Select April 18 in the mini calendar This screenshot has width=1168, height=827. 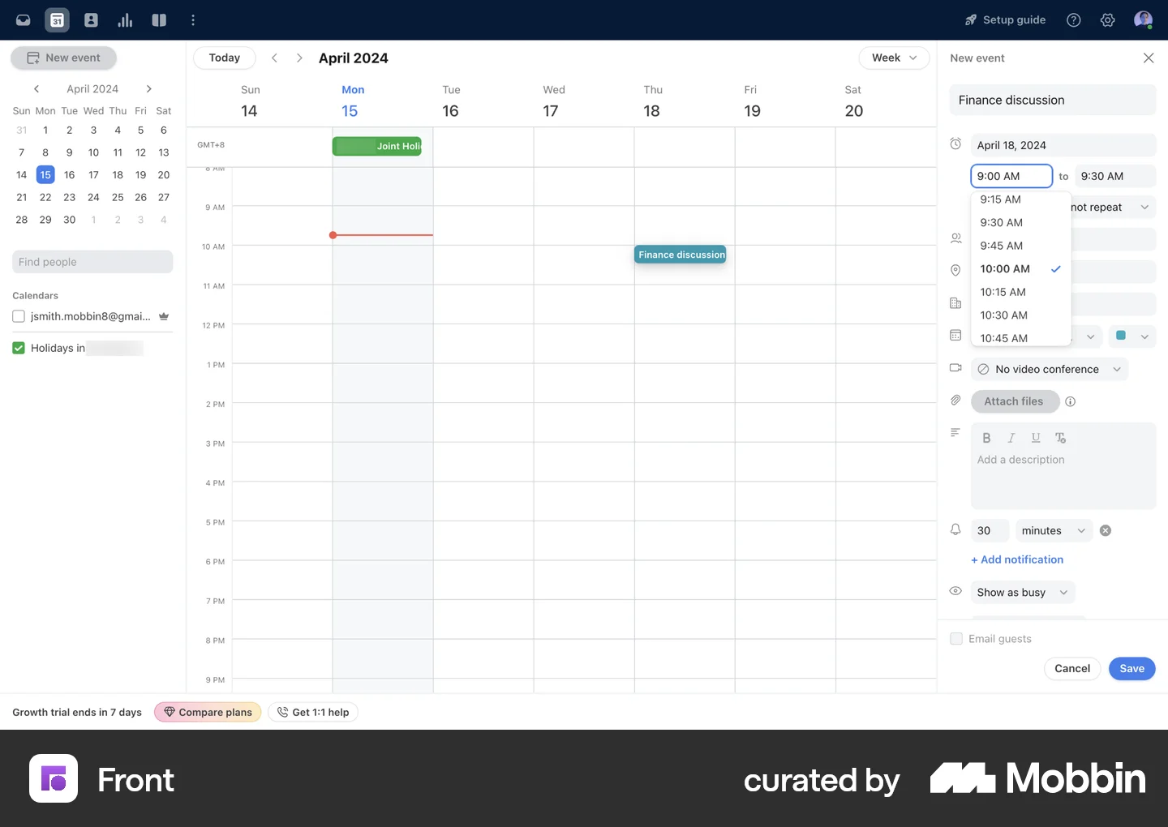point(118,175)
